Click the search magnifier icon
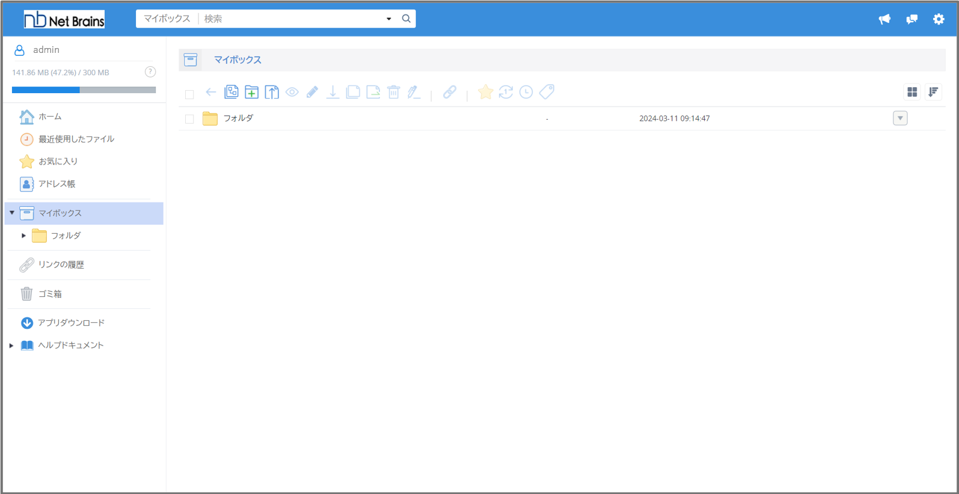This screenshot has width=959, height=494. pos(406,19)
